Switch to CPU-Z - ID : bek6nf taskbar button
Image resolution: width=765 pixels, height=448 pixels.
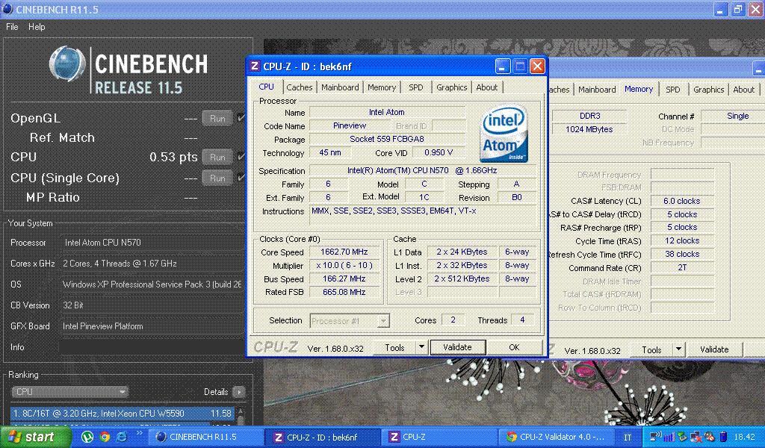[x=323, y=437]
